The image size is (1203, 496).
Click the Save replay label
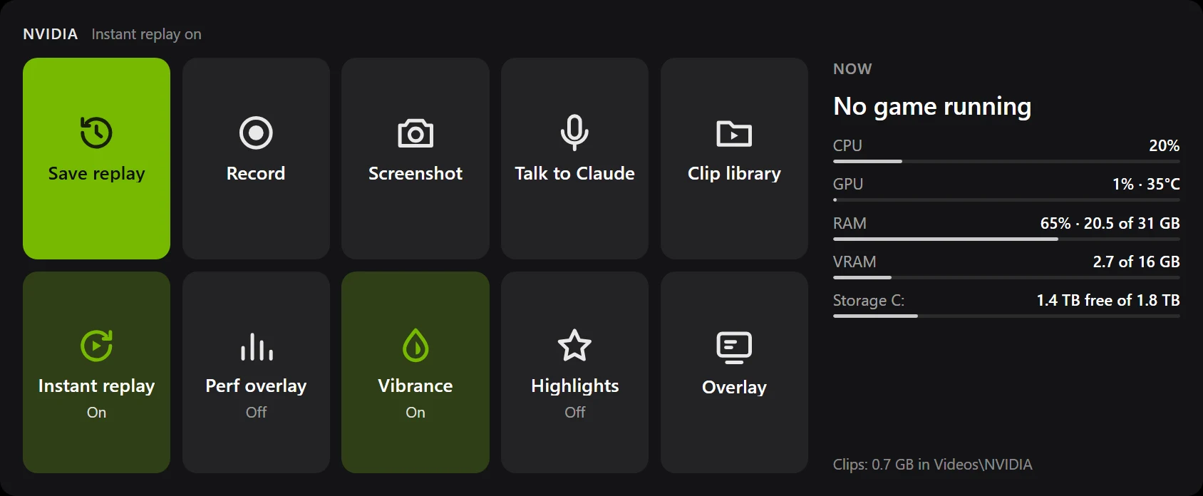[x=96, y=173]
